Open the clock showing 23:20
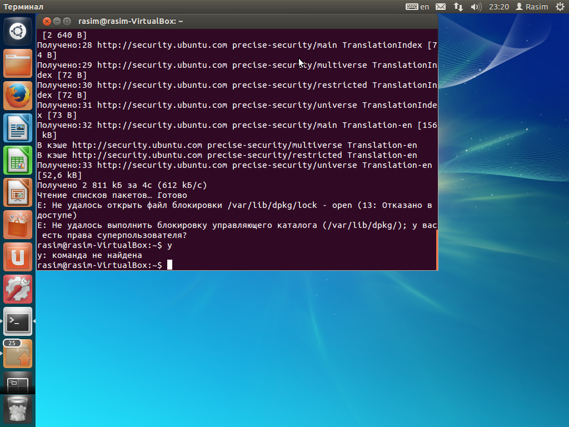The height and width of the screenshot is (427, 569). [x=499, y=7]
